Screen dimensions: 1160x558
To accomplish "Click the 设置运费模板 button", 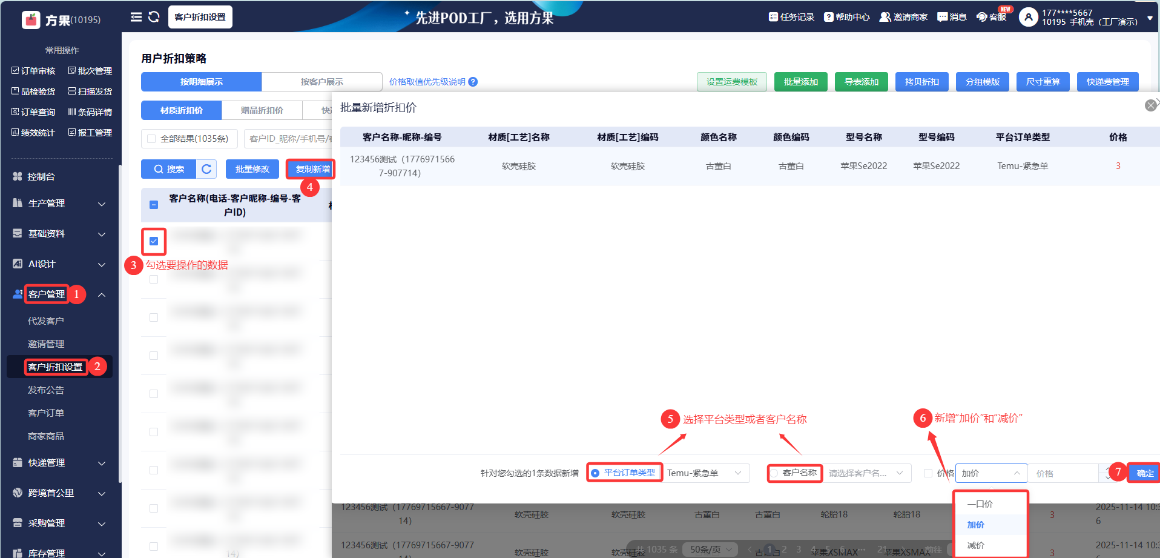I will point(732,82).
